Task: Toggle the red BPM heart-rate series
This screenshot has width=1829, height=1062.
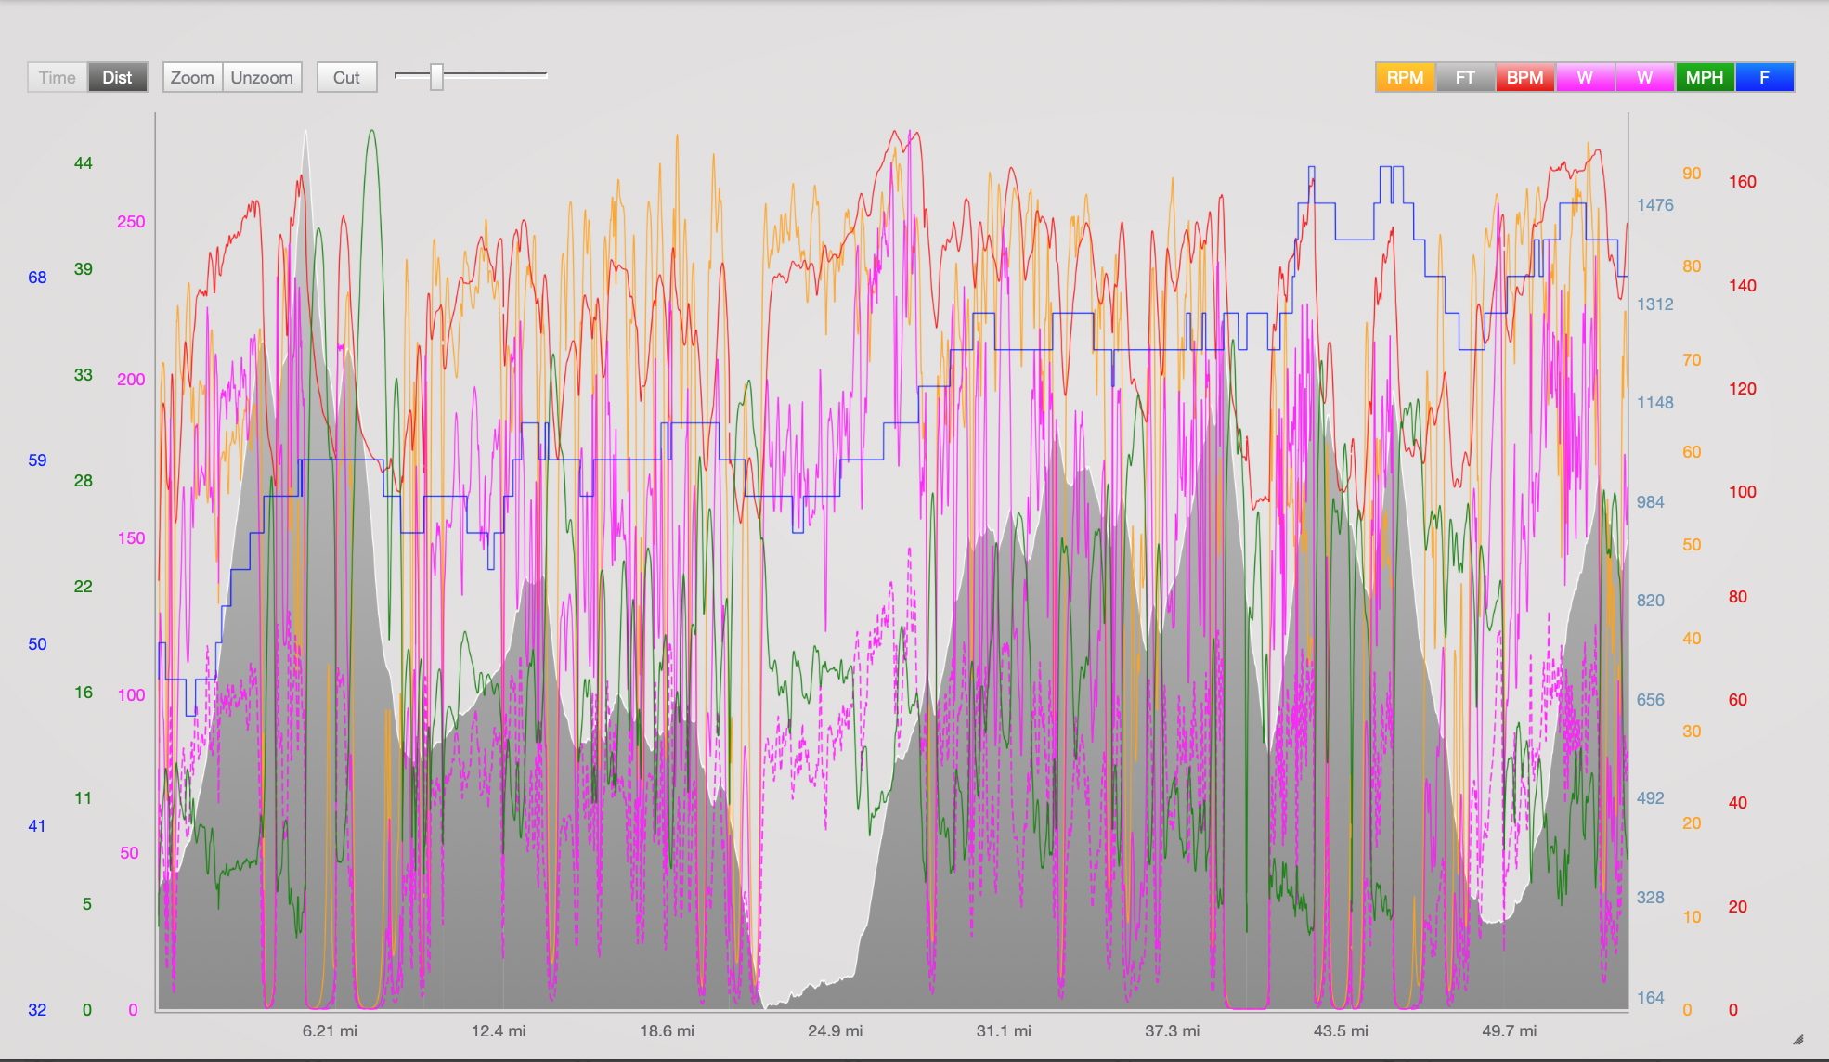Action: pyautogui.click(x=1524, y=77)
